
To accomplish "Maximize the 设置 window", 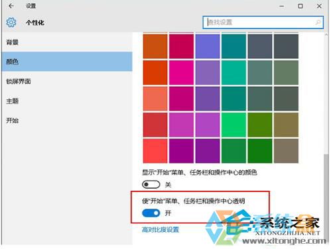I will click(x=300, y=6).
